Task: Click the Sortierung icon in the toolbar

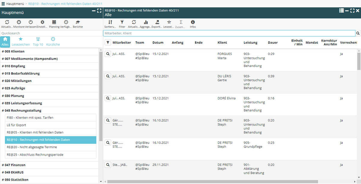Action: point(110,22)
